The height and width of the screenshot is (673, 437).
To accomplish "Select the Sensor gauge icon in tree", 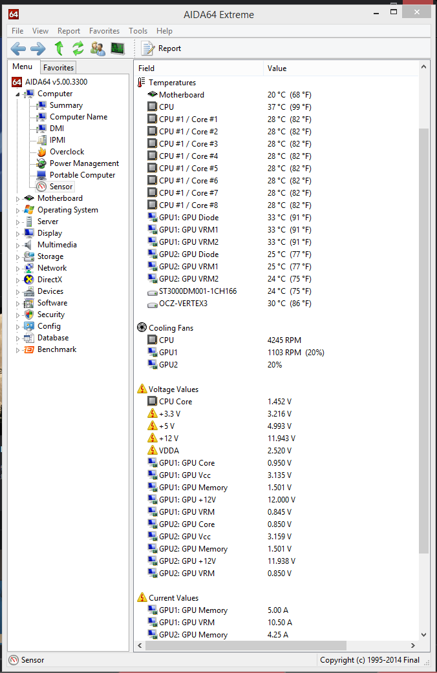I will [x=41, y=186].
